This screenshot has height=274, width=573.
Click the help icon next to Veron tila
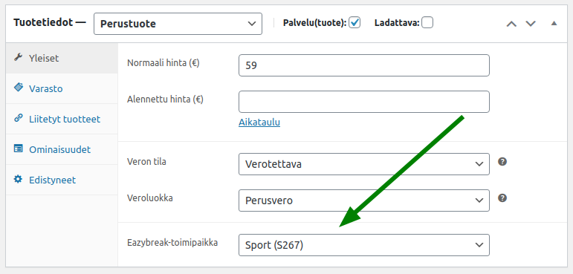[502, 162]
